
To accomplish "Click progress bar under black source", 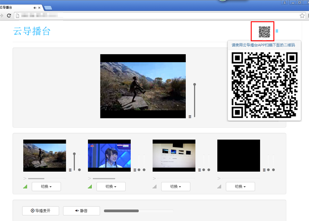I will tap(241, 178).
